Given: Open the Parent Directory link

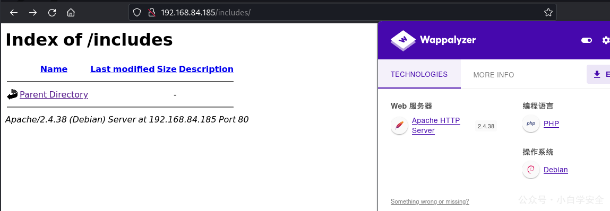Looking at the screenshot, I should point(54,94).
